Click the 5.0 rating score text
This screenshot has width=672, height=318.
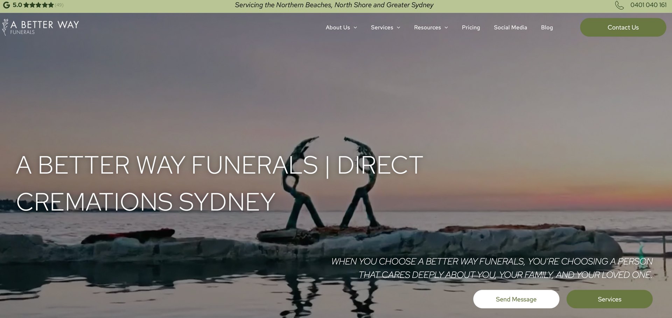pyautogui.click(x=17, y=5)
